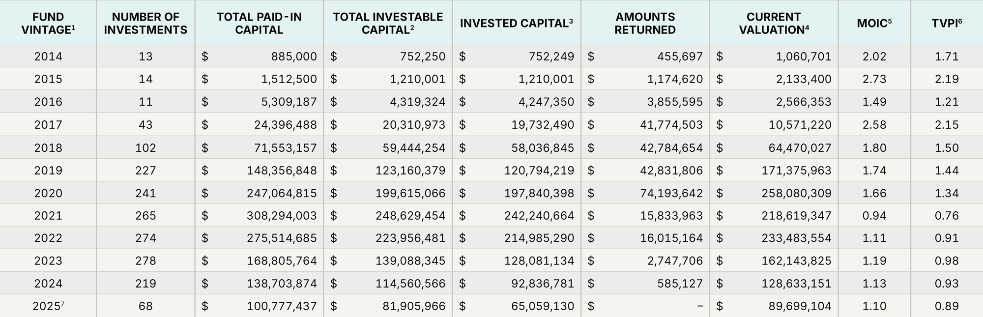The height and width of the screenshot is (317, 983).
Task: Click the Amounts Returned column header
Action: [645, 23]
